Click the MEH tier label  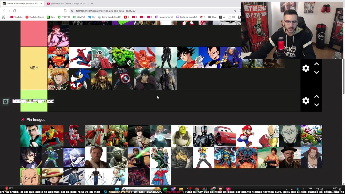[34, 68]
